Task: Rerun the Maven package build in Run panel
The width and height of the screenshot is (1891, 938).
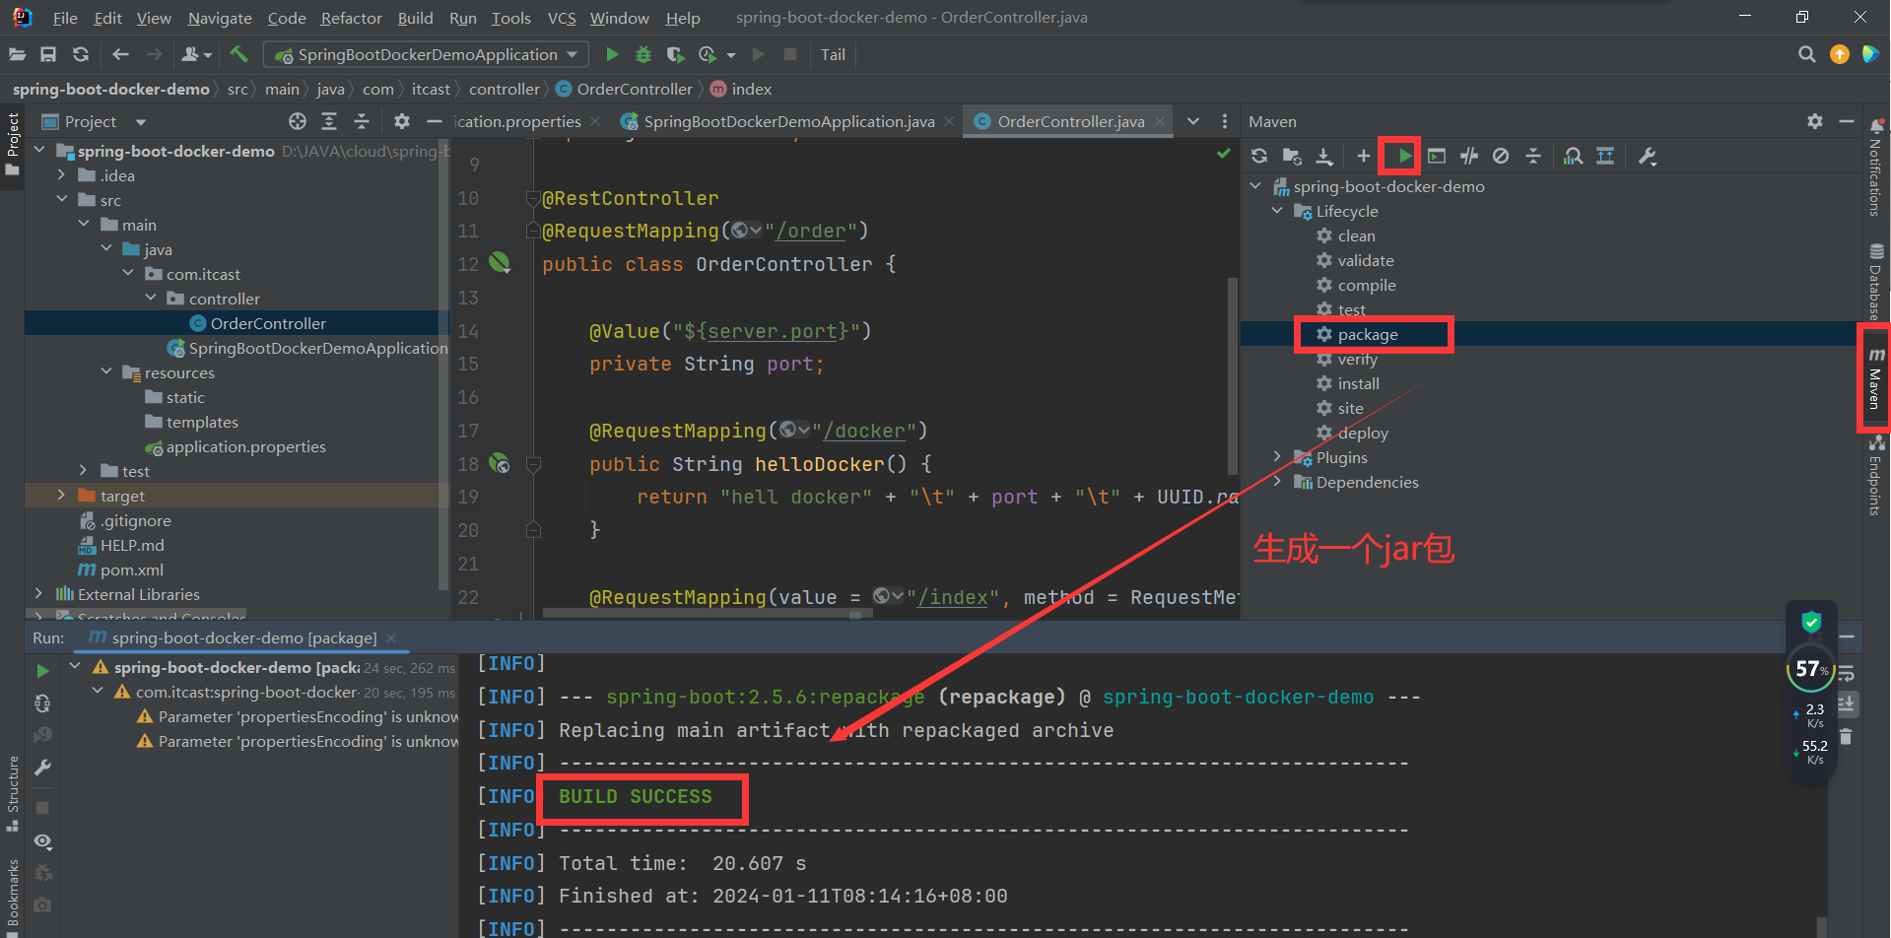Action: tap(42, 671)
